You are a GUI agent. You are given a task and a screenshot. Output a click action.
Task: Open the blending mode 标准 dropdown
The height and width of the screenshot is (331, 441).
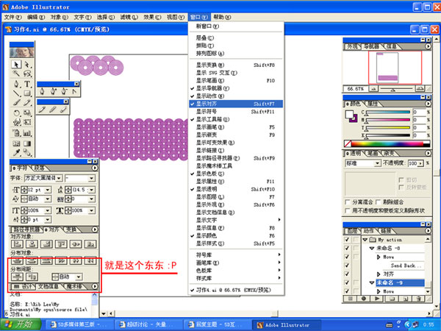click(x=378, y=163)
